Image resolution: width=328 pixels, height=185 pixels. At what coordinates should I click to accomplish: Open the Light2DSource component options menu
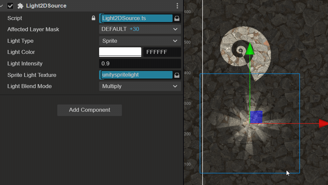pyautogui.click(x=177, y=6)
